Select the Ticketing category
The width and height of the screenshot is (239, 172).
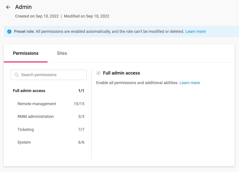[x=49, y=130]
